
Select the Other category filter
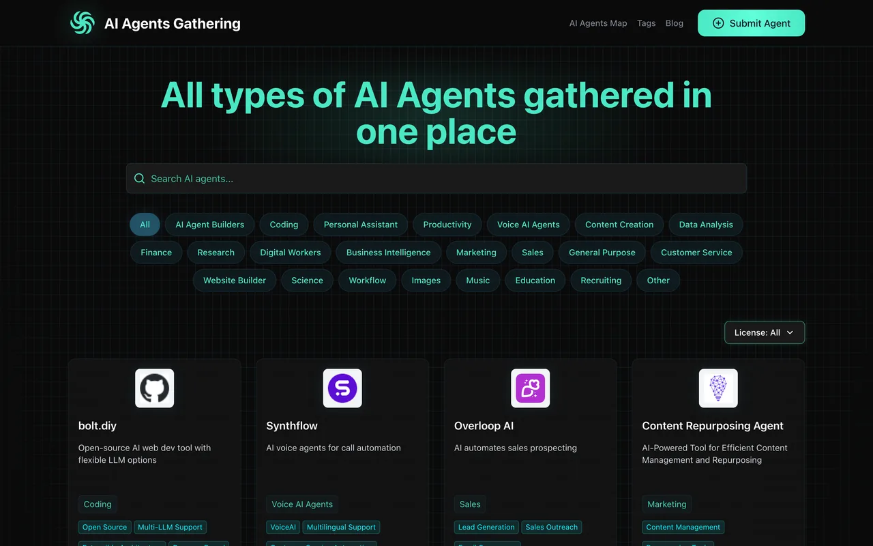[658, 281]
